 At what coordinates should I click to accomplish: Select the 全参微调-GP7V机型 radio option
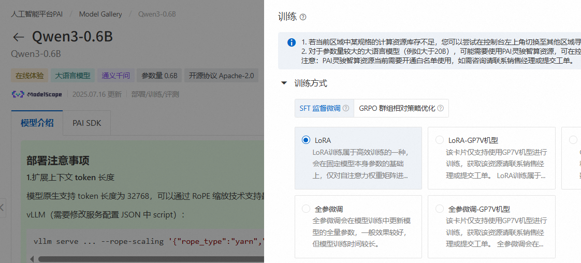pyautogui.click(x=440, y=209)
